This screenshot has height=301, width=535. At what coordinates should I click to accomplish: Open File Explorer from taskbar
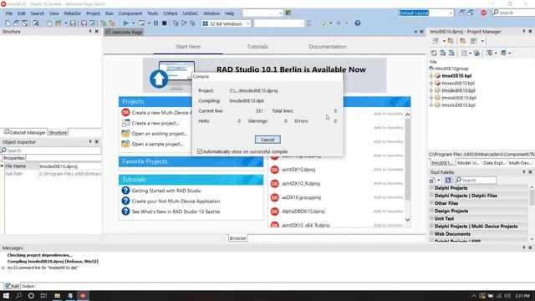tap(57, 295)
